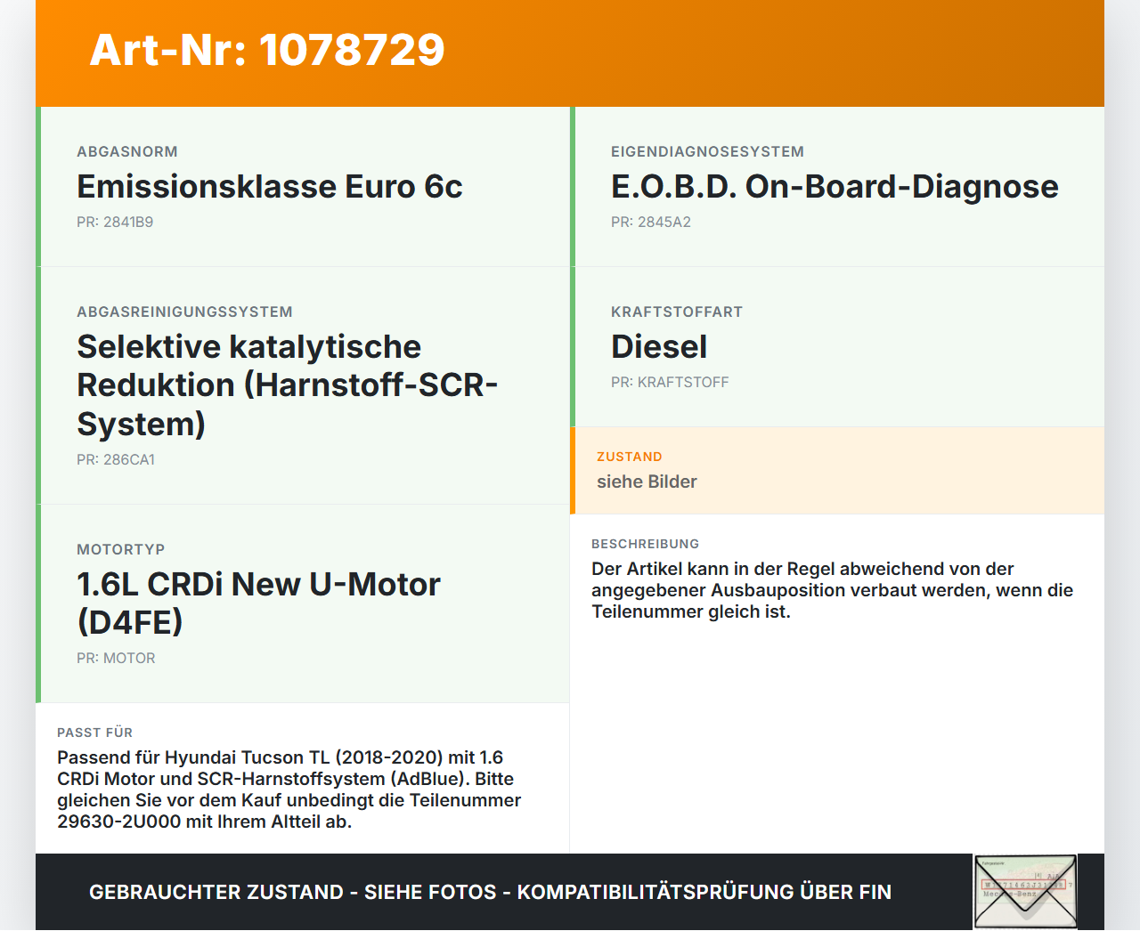Screen dimensions: 1140x931
Task: Click the 'PR: 2841B9' code
Action: (x=115, y=223)
